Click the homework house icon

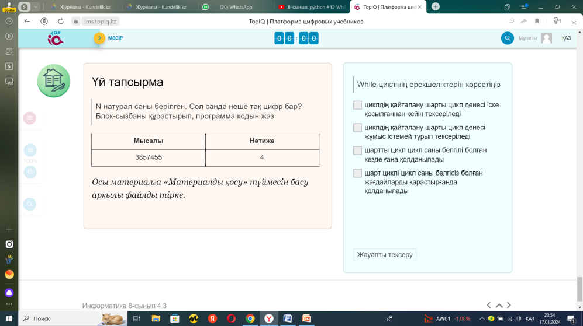point(54,81)
